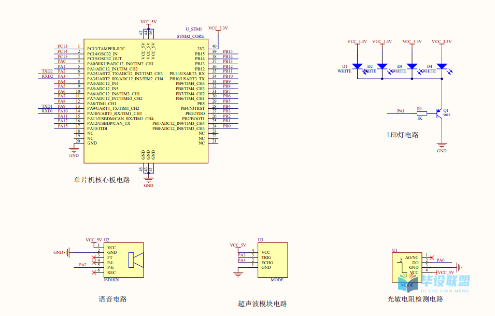
Task: Click the 单片机核心板电路 caption
Action: [x=102, y=180]
